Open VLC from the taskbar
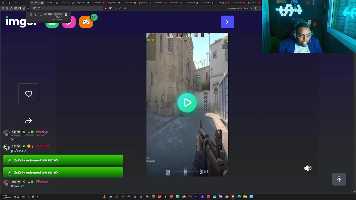The image size is (356, 200). 104,197
